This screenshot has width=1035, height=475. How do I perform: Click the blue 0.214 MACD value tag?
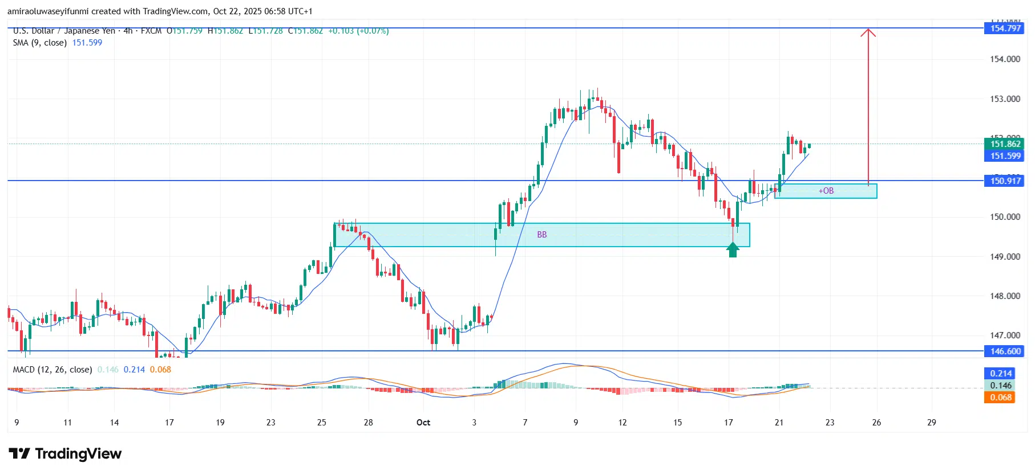[1001, 374]
